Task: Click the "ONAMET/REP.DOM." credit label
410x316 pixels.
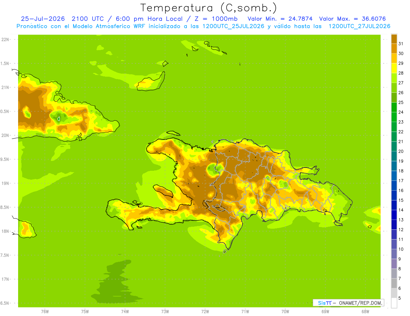Action: pos(361,303)
